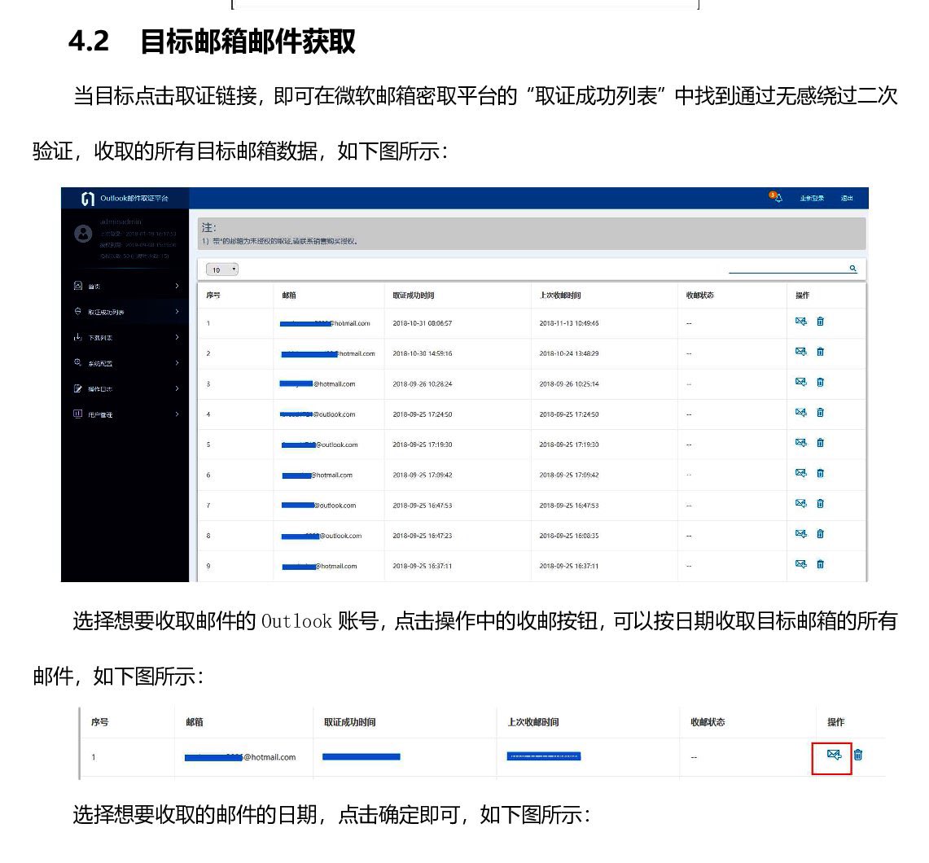Click the timestamp 2018-09-26 10:25:14

click(x=569, y=383)
